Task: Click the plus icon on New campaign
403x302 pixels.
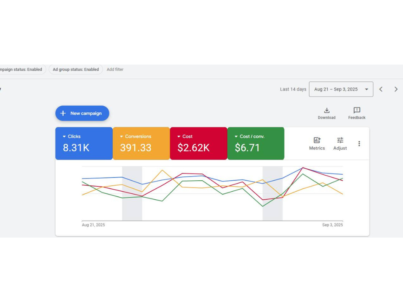Action: click(x=63, y=113)
